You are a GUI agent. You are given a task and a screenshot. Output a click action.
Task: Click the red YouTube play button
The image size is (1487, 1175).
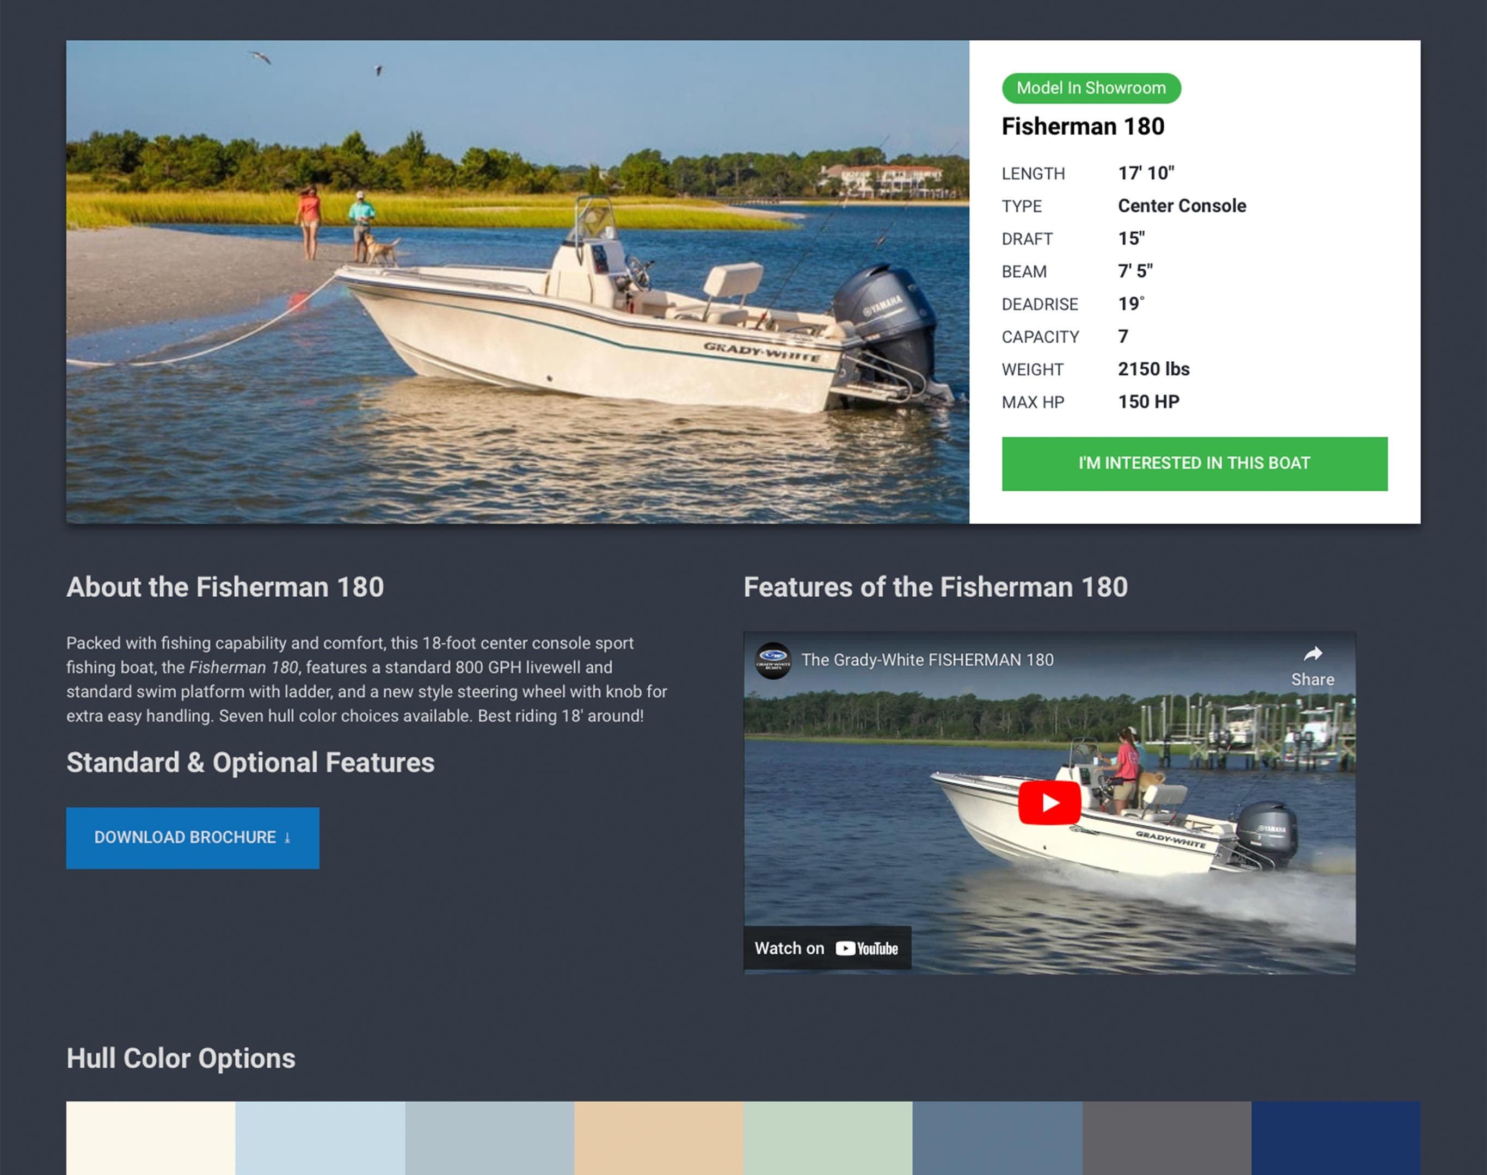[1049, 802]
